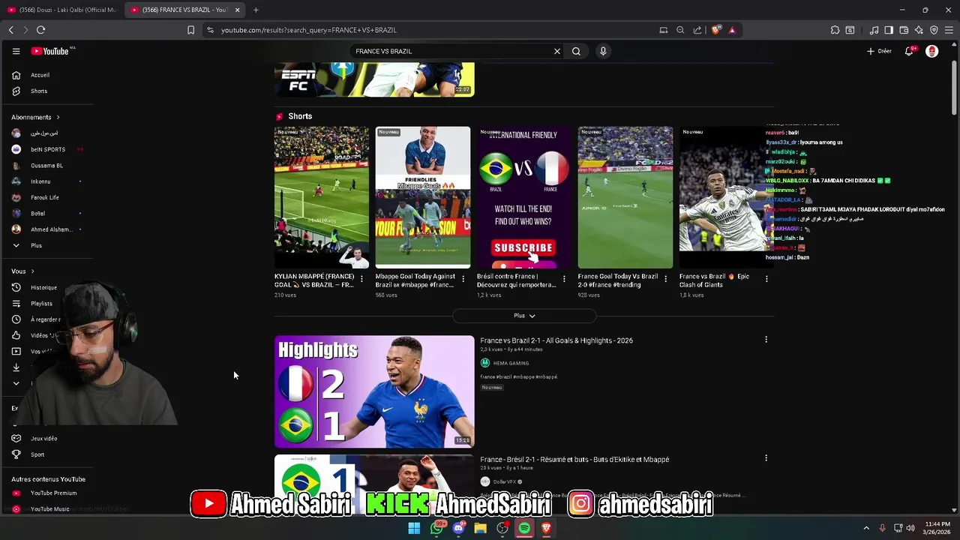Open Brave Rewards triangle icon
Viewport: 960px width, 540px height.
[x=732, y=30]
